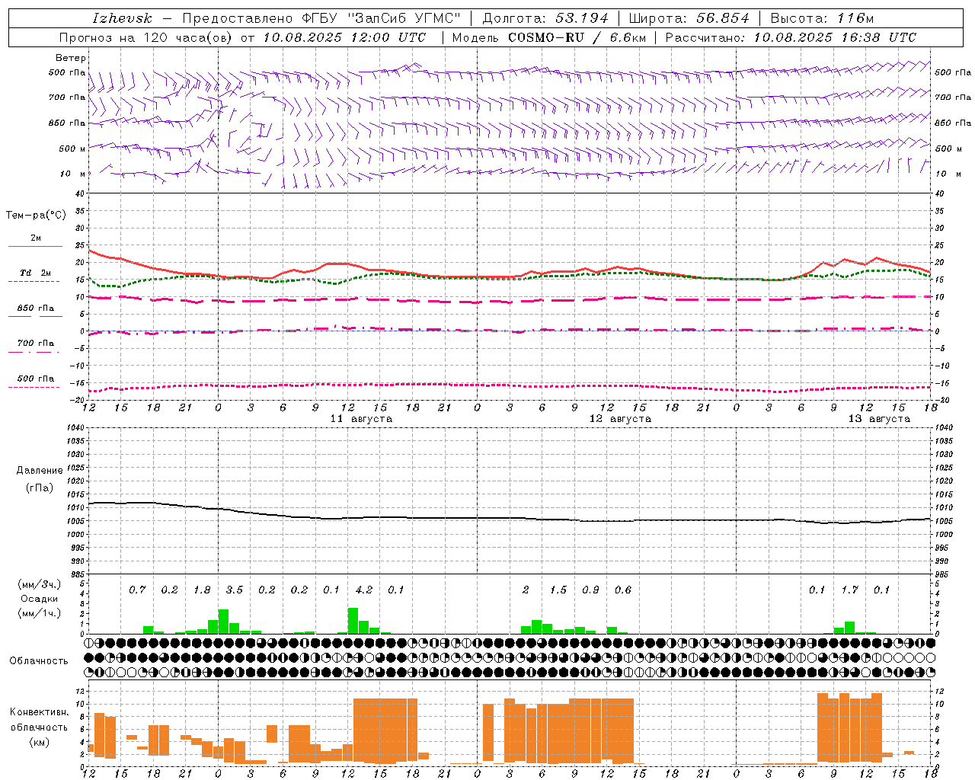Click the (мм/1ч.) unit label
Viewport: 975px width, 780px height.
[x=39, y=613]
